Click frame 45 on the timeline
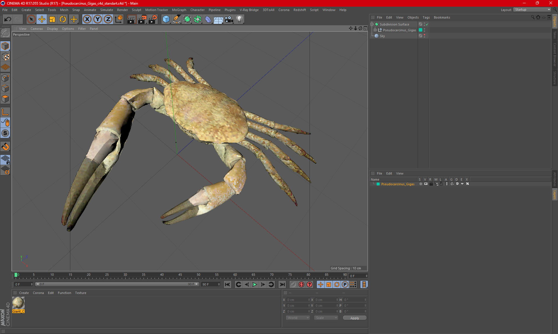Viewport: 558px width, 334px height. coord(180,275)
